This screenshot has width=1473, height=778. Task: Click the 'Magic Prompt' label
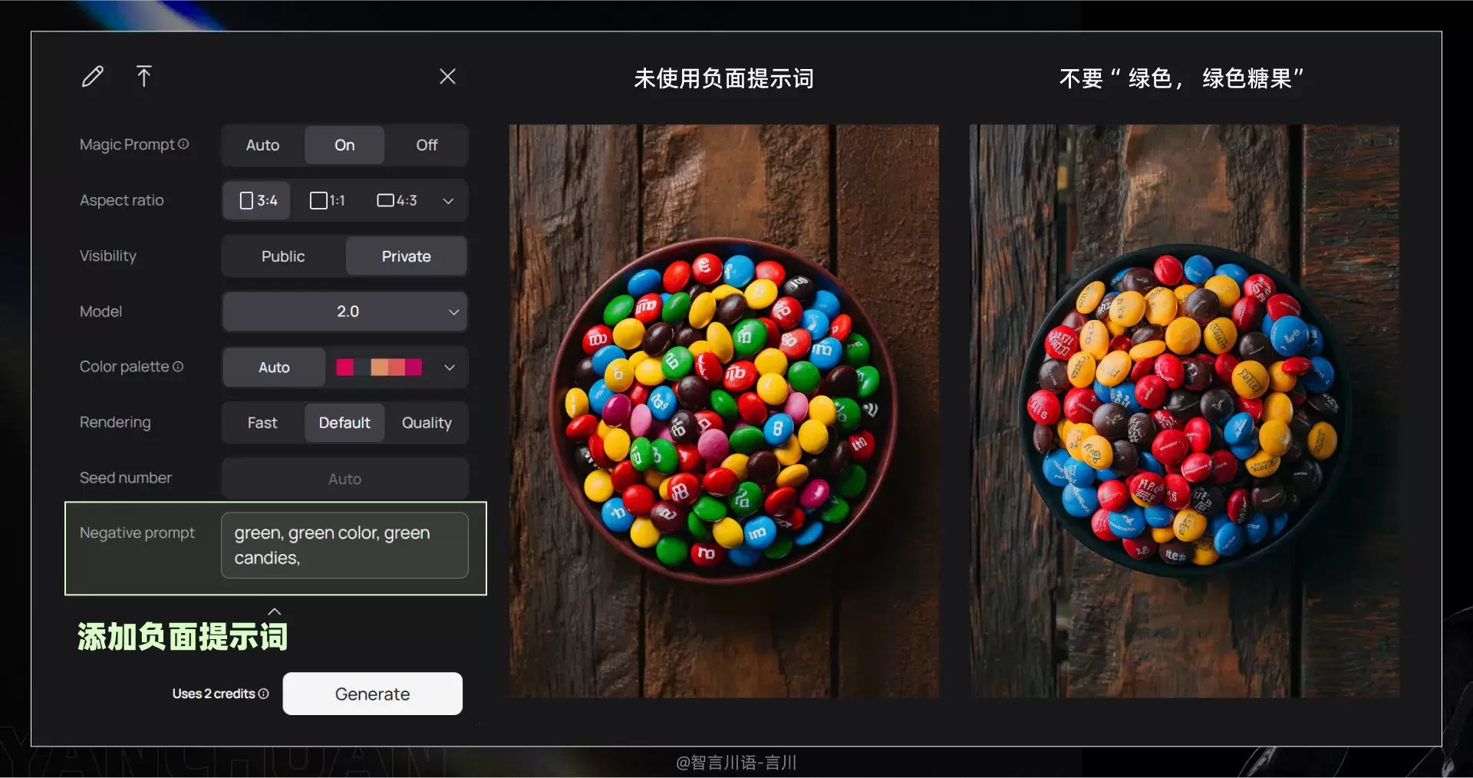[x=127, y=144]
